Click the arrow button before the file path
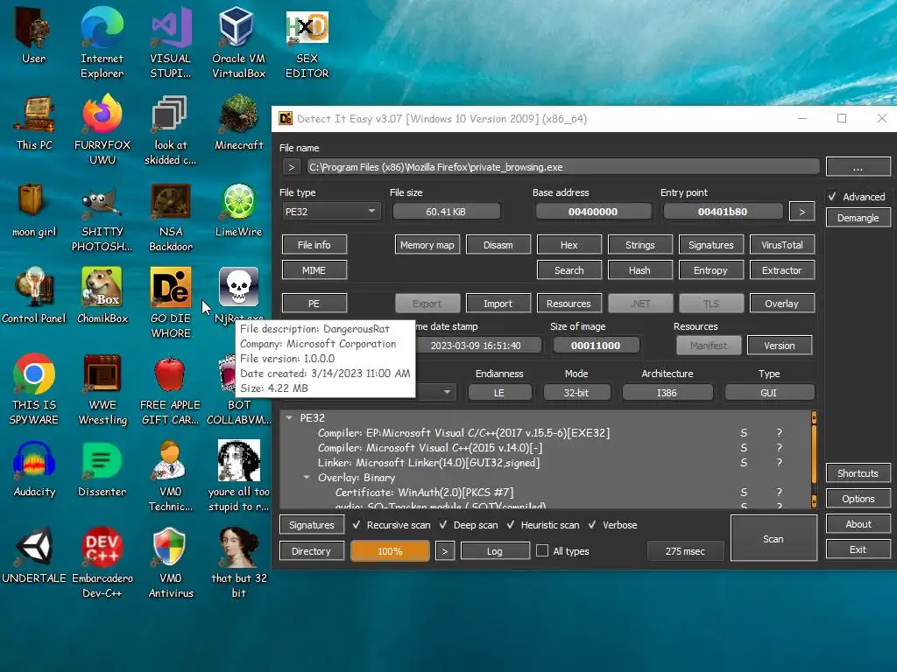The width and height of the screenshot is (897, 672). pos(291,167)
